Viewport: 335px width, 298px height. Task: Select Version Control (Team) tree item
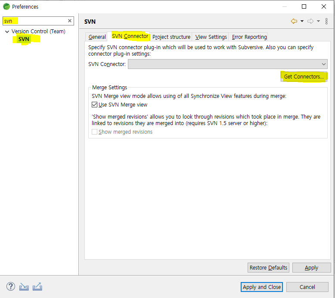click(x=38, y=31)
